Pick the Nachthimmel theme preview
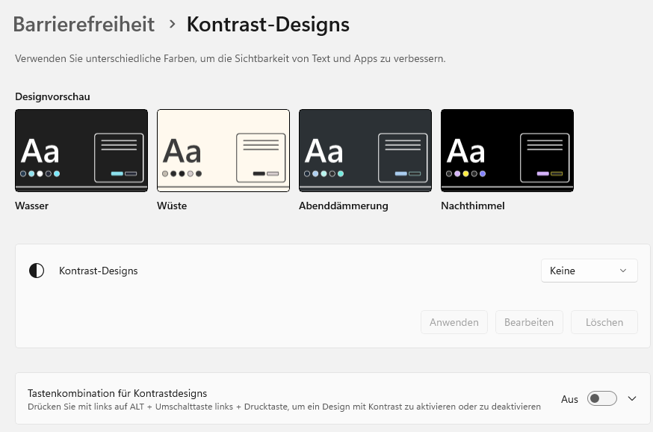This screenshot has width=653, height=432. click(x=507, y=150)
